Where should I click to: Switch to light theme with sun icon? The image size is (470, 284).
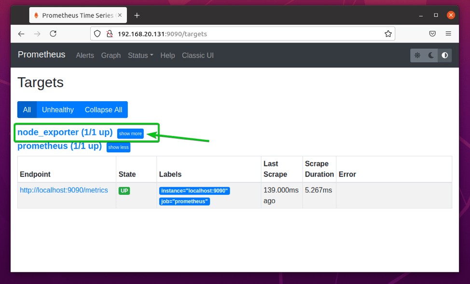[x=417, y=55]
